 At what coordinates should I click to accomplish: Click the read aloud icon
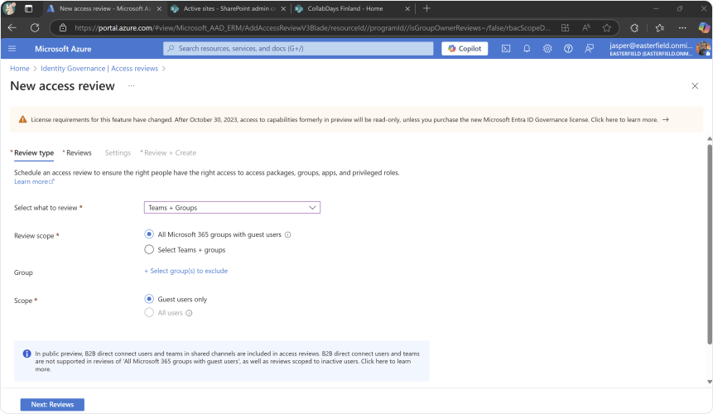pyautogui.click(x=586, y=27)
